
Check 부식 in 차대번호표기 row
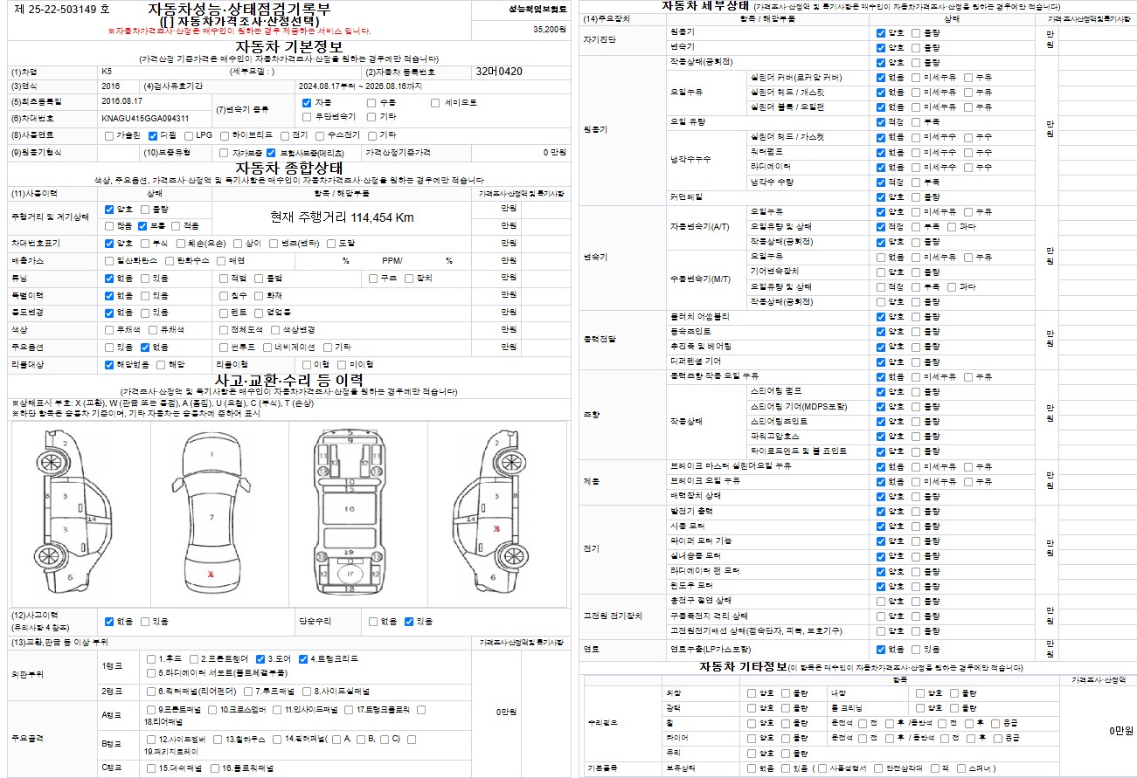[144, 244]
